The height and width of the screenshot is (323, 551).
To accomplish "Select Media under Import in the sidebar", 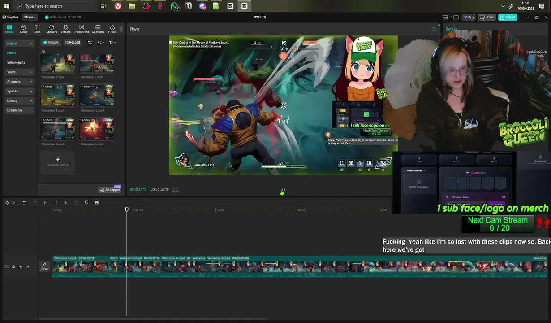I will (12, 53).
